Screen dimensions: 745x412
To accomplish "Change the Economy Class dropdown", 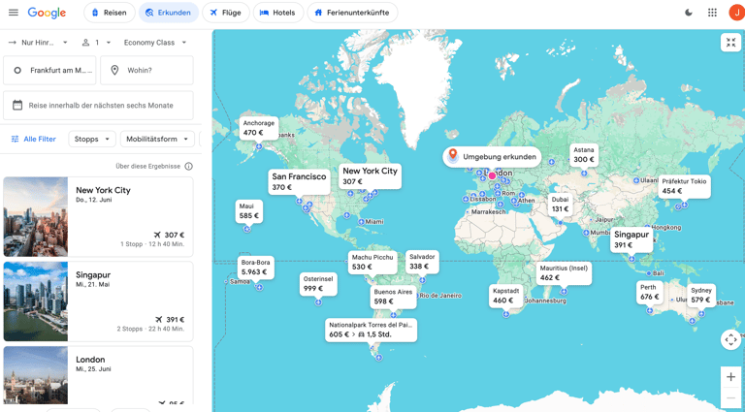I will (x=155, y=43).
